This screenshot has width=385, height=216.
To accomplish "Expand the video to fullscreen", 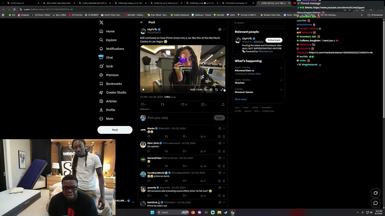I will coord(222,90).
